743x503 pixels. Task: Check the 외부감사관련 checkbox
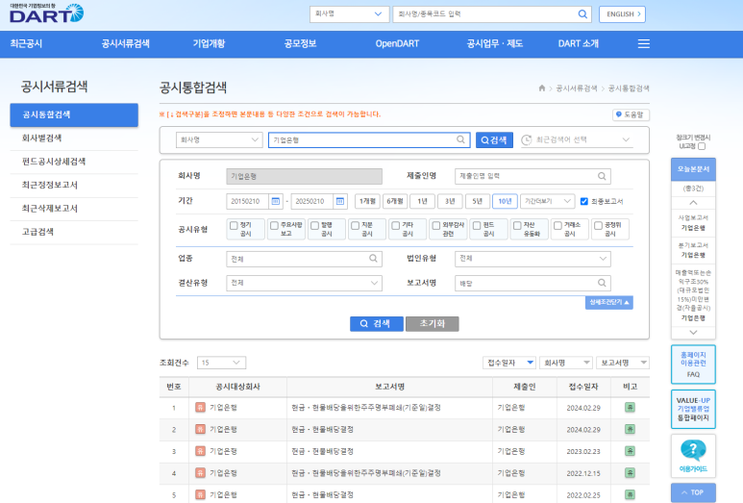pos(436,226)
